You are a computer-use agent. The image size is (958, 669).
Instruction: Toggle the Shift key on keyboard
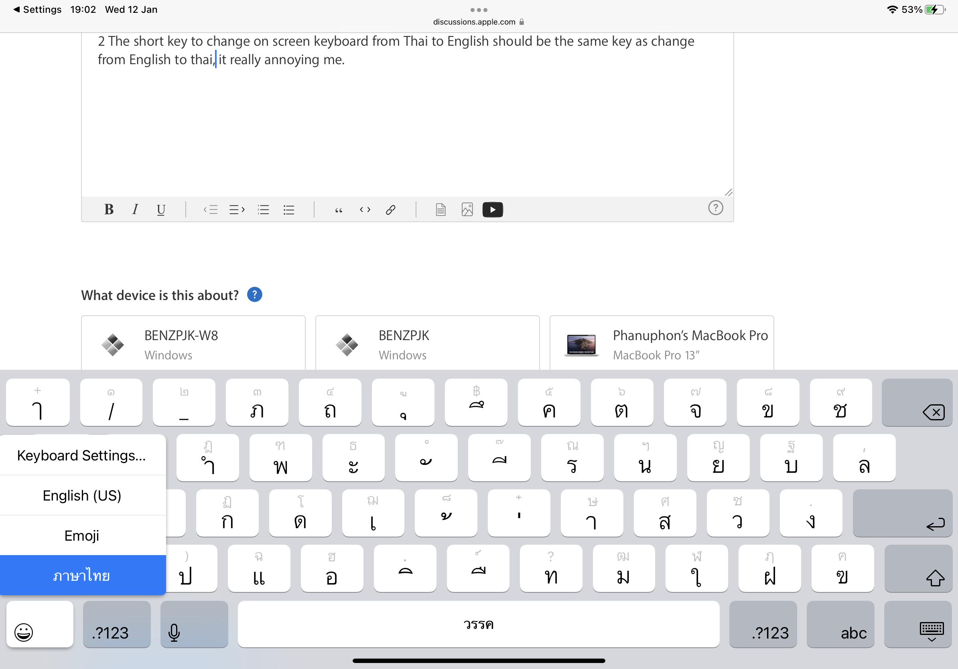click(x=918, y=568)
